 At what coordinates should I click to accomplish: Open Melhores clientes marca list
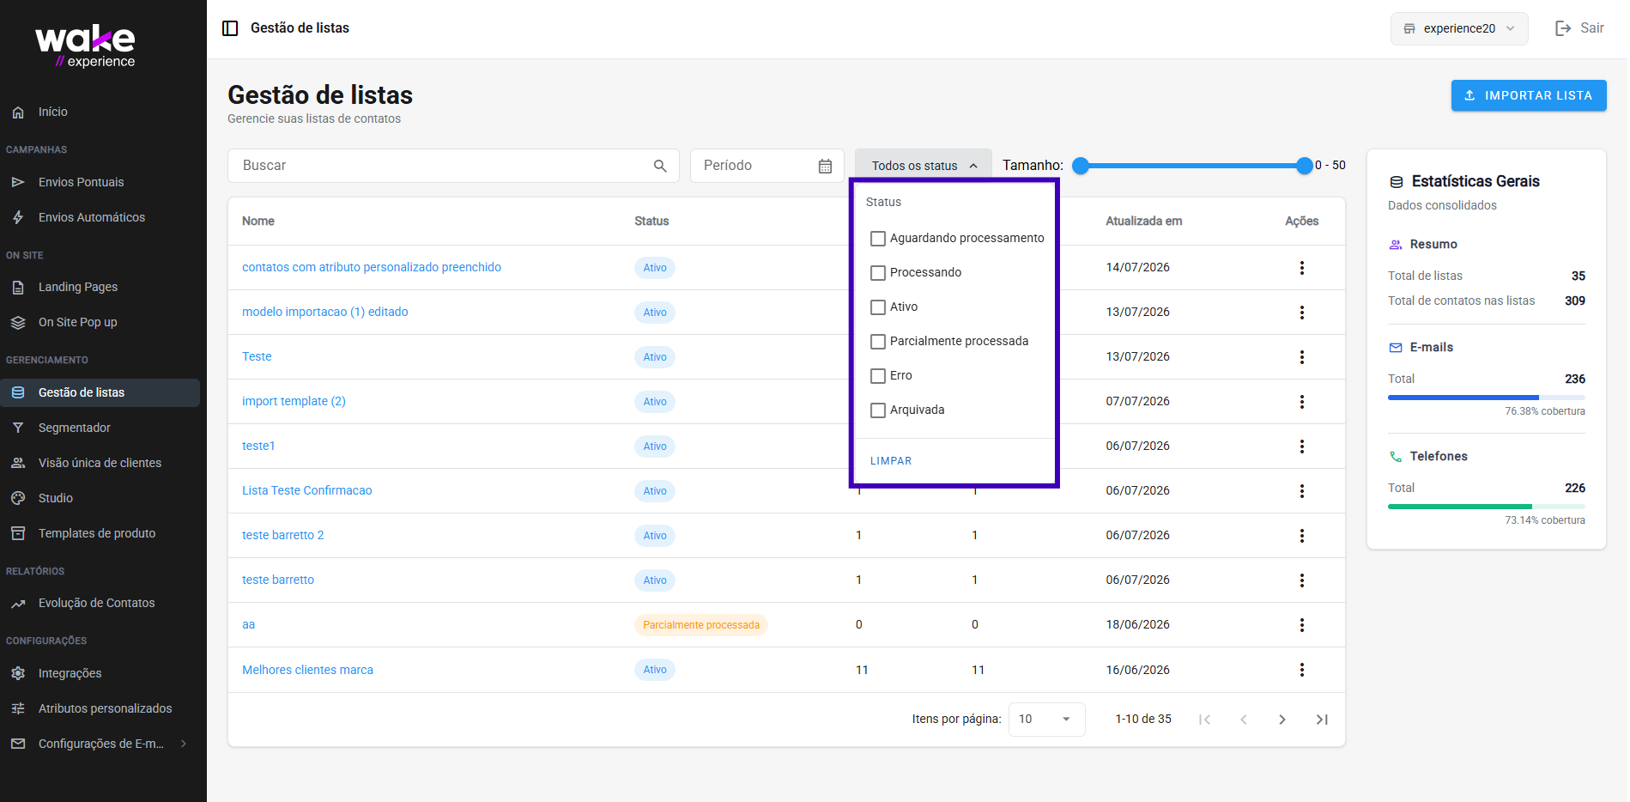(307, 670)
